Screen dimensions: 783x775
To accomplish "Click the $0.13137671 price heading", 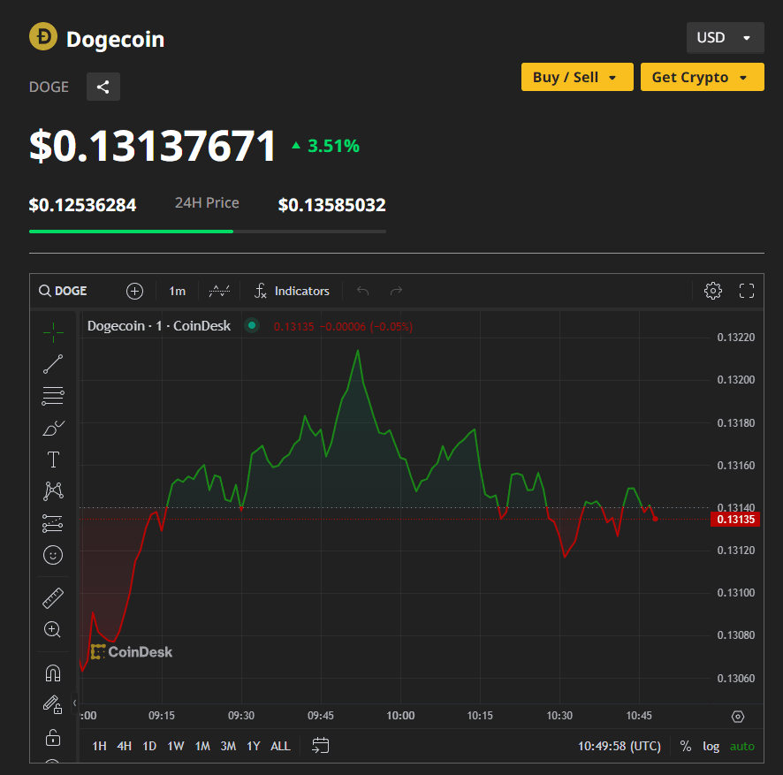I will [152, 146].
